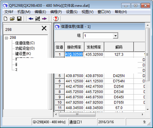Click the horizontal scrollbar left arrow
This screenshot has height=128, width=153.
56,114
